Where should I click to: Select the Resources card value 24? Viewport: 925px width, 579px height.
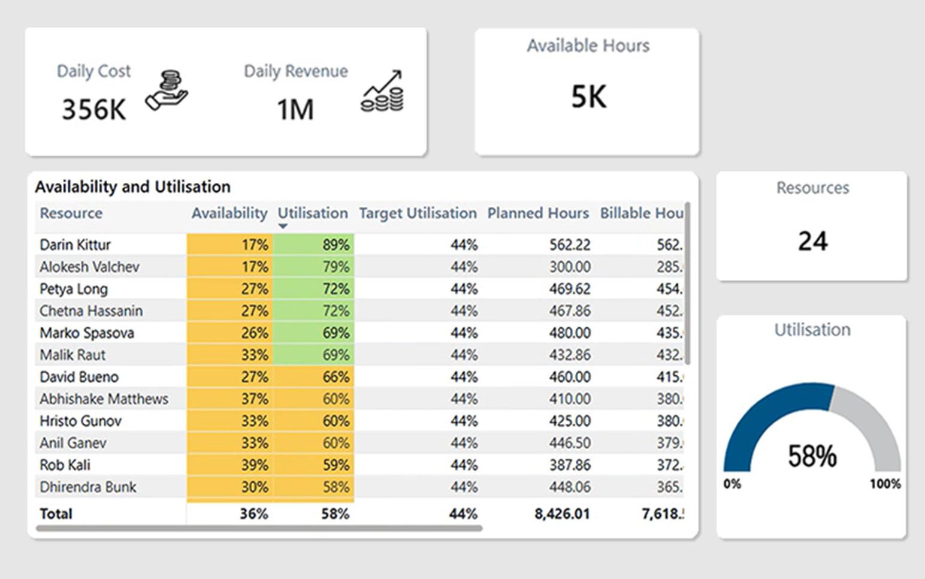(x=812, y=241)
